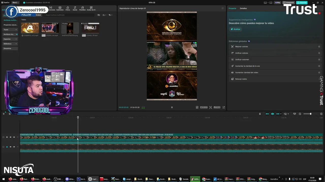Click the Pro badge button
Viewport: 325px width, 182px height.
(277, 3)
